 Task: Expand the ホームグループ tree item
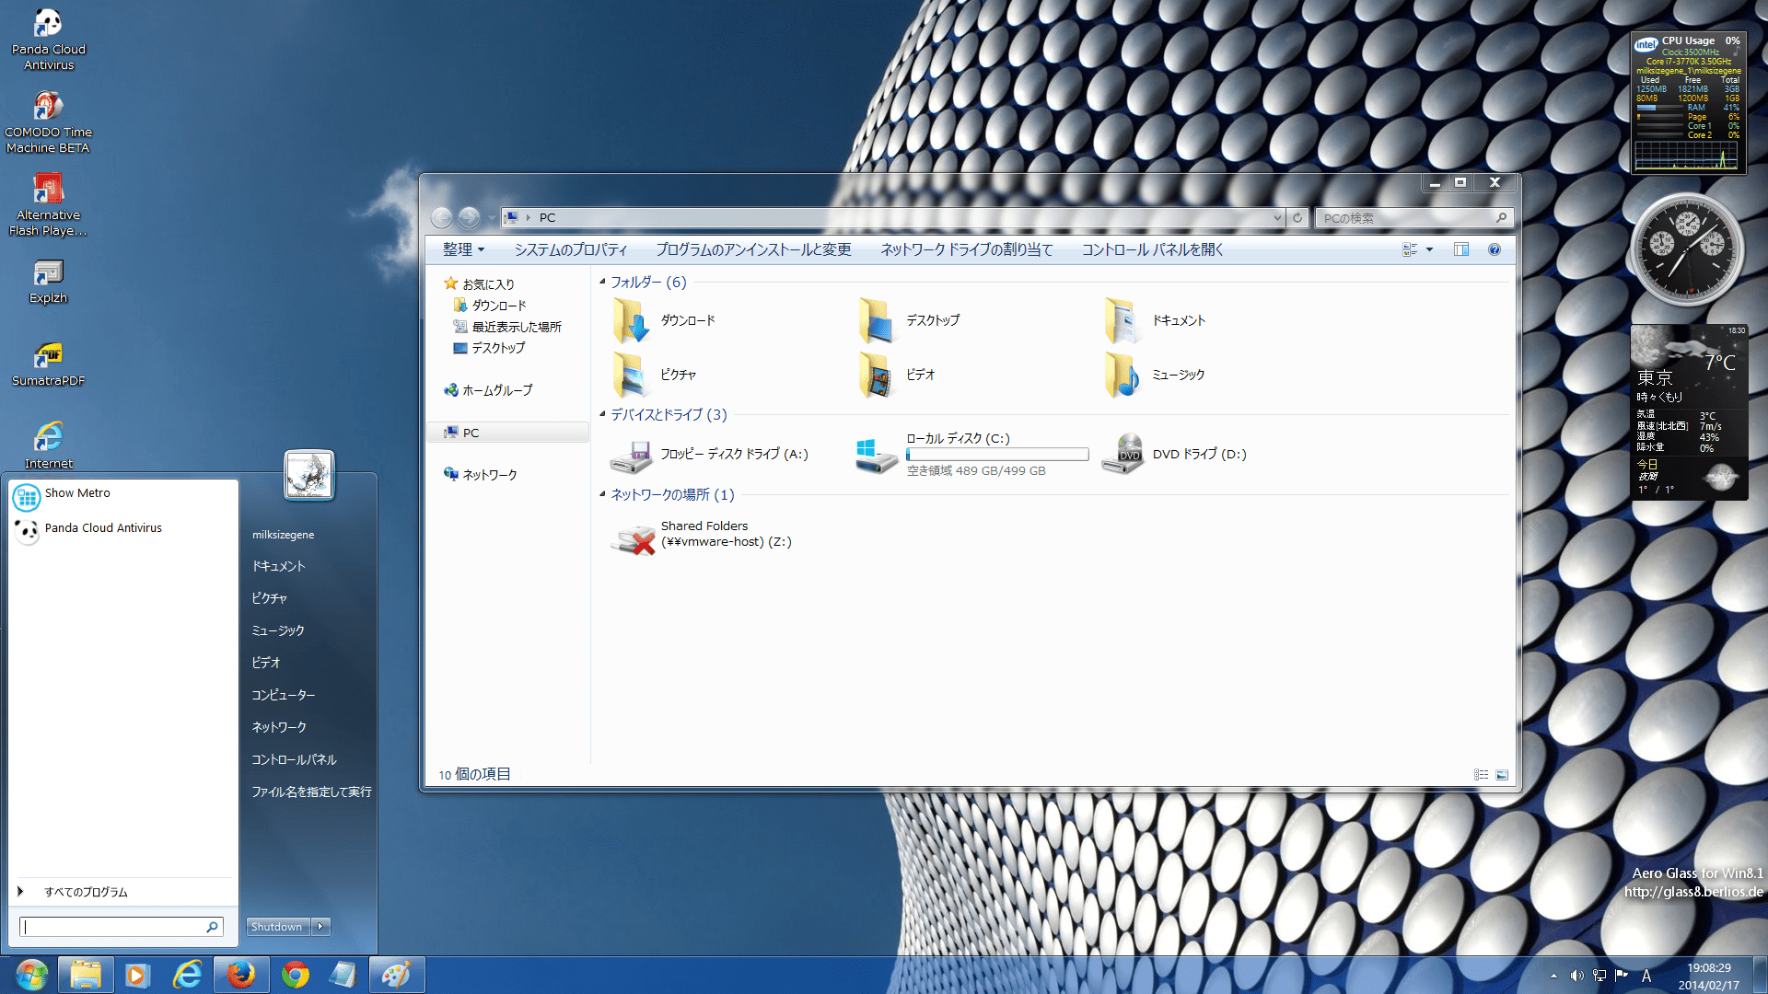tap(441, 389)
